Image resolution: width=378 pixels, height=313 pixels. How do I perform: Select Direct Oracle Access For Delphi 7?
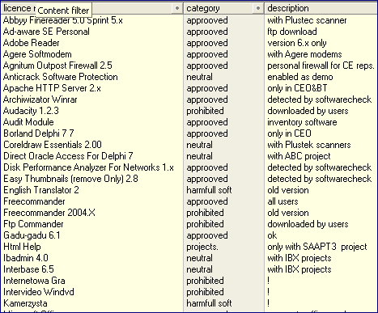point(68,156)
